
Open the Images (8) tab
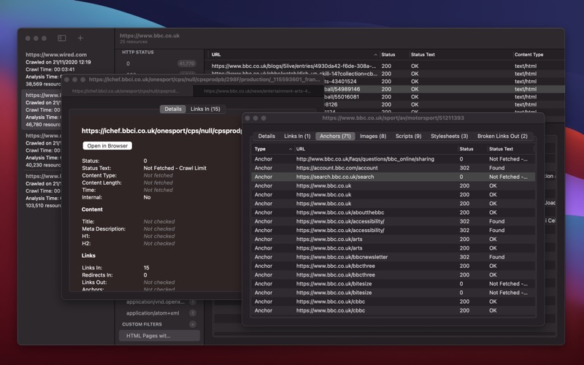(373, 136)
